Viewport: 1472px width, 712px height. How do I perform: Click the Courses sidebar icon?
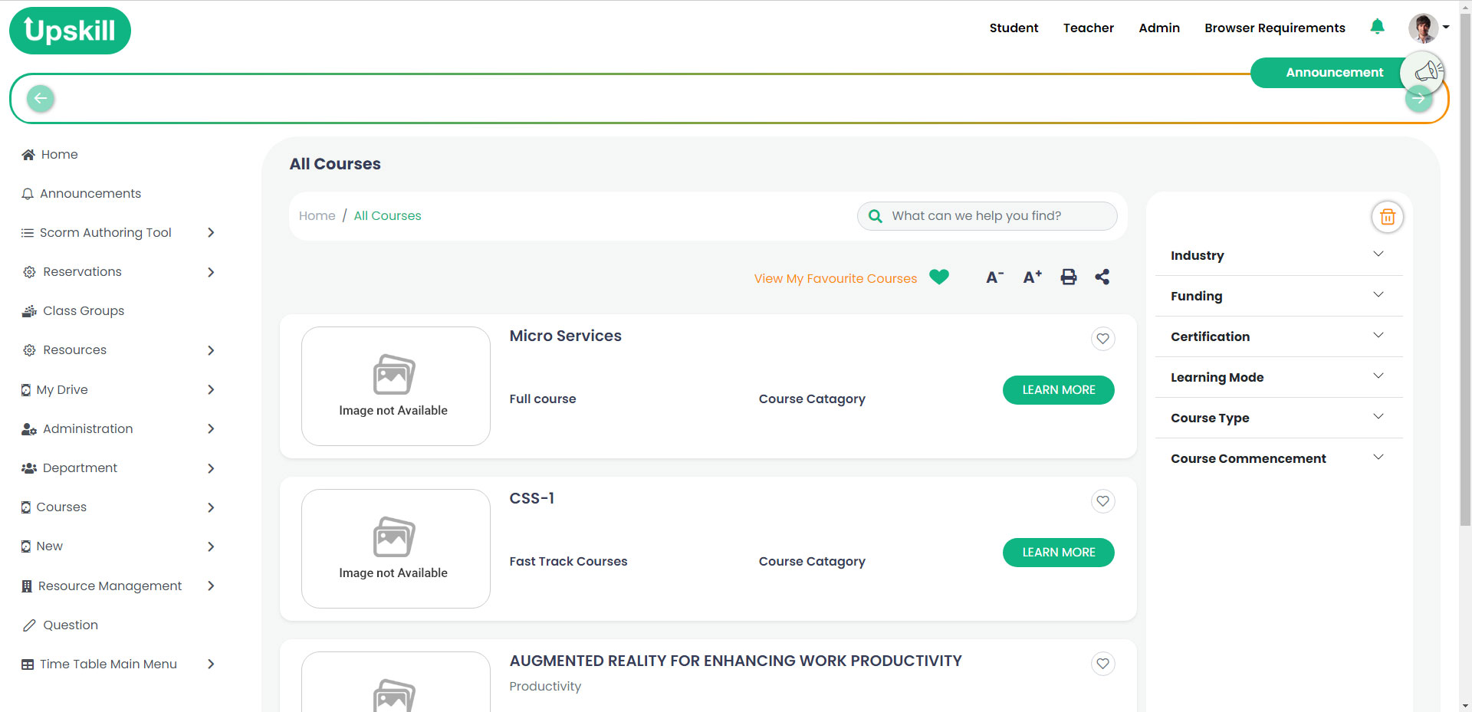[x=26, y=507]
